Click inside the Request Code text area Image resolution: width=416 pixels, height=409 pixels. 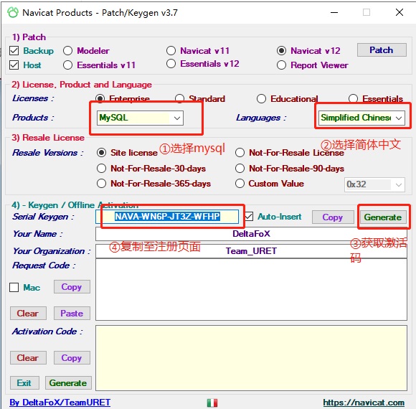251,290
